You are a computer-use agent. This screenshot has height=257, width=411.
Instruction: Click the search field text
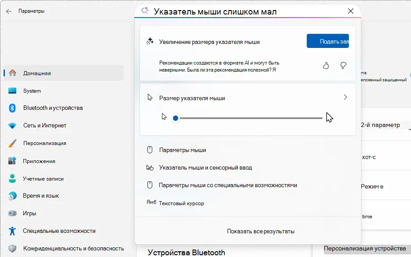(215, 11)
